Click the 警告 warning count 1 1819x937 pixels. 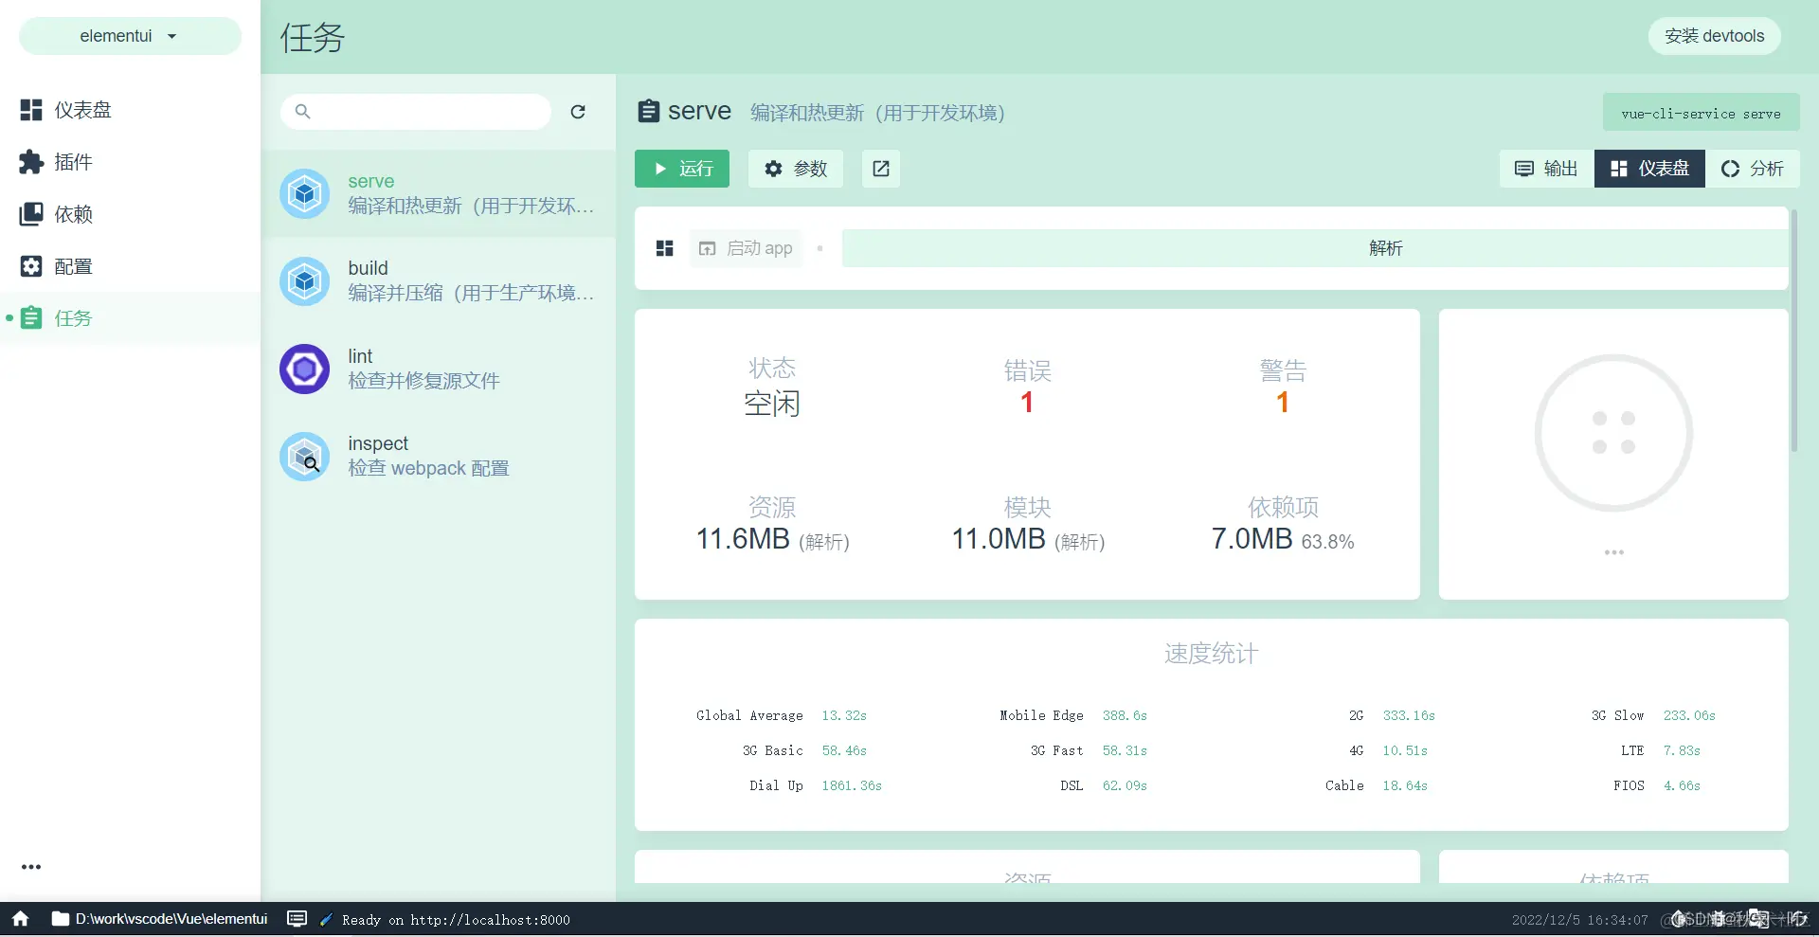coord(1283,403)
